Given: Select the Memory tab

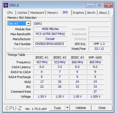Looking at the screenshot, I should [x=53, y=13].
